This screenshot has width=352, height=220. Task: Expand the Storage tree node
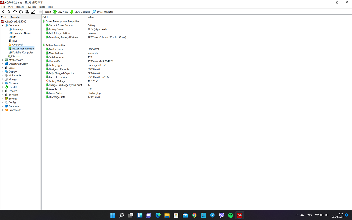2,79
